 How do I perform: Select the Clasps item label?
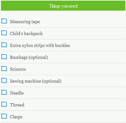tap(16, 117)
